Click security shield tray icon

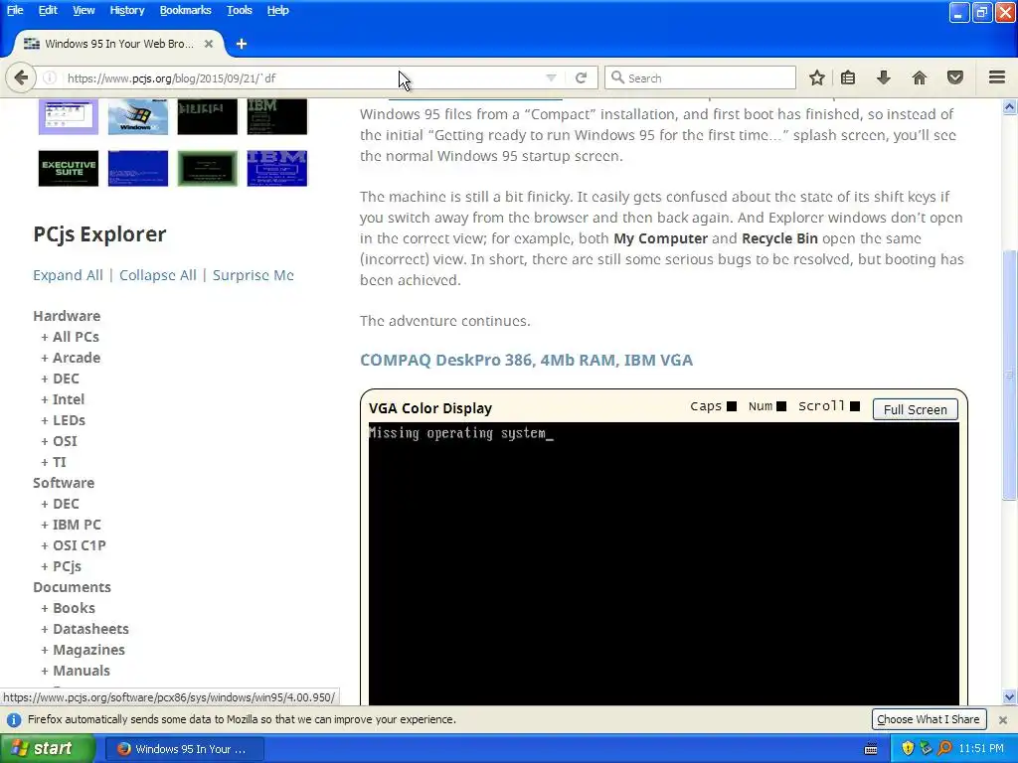click(x=908, y=749)
